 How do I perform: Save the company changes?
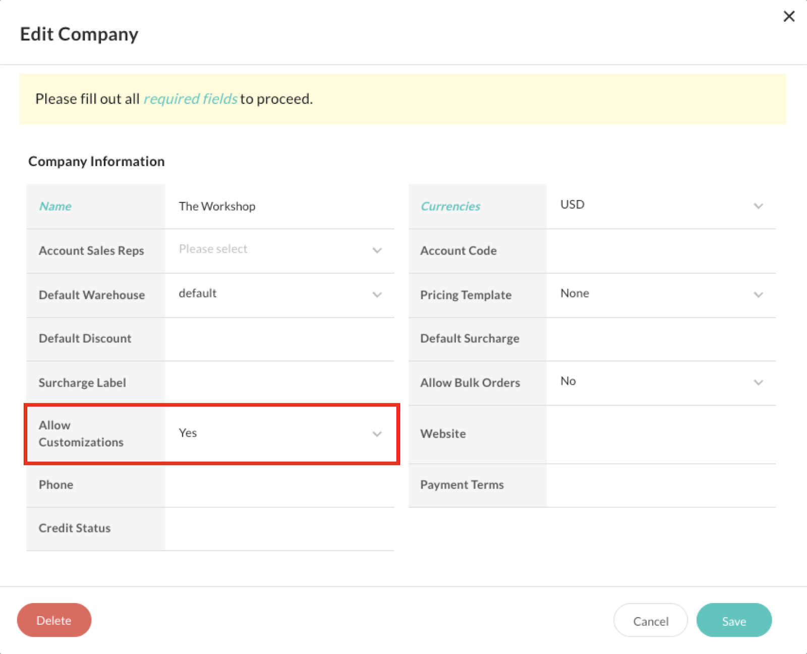click(x=734, y=620)
